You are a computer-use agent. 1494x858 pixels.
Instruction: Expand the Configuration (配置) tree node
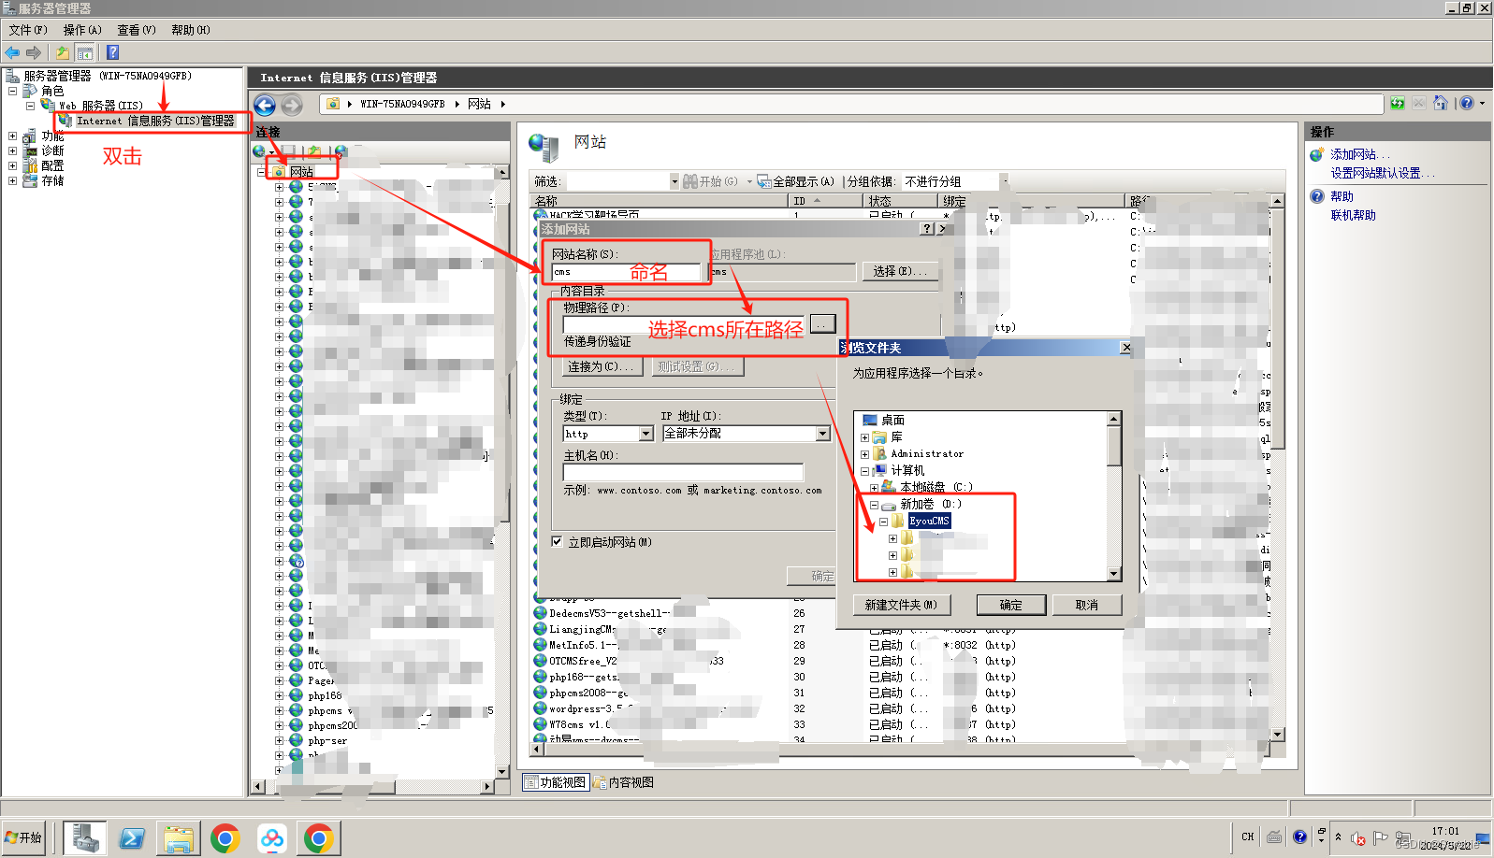13,165
